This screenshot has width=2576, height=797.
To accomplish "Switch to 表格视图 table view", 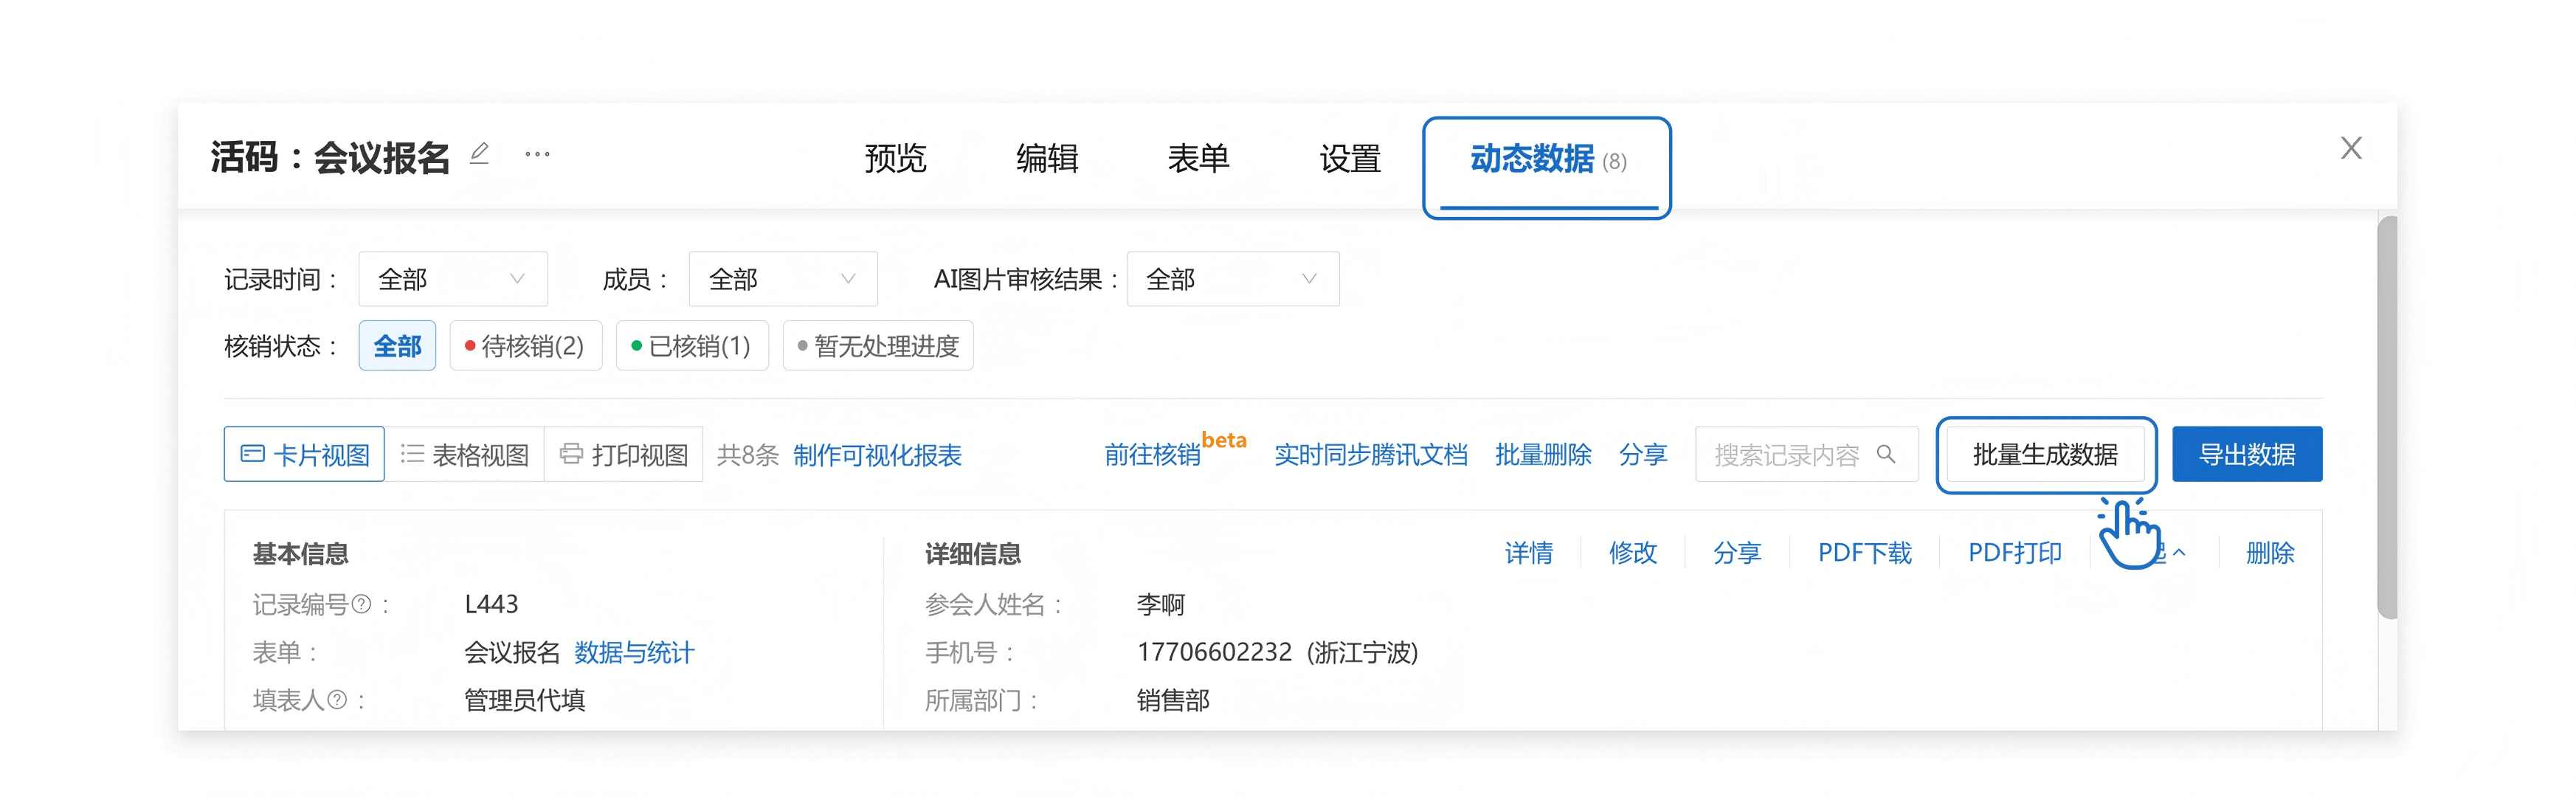I will [x=465, y=455].
